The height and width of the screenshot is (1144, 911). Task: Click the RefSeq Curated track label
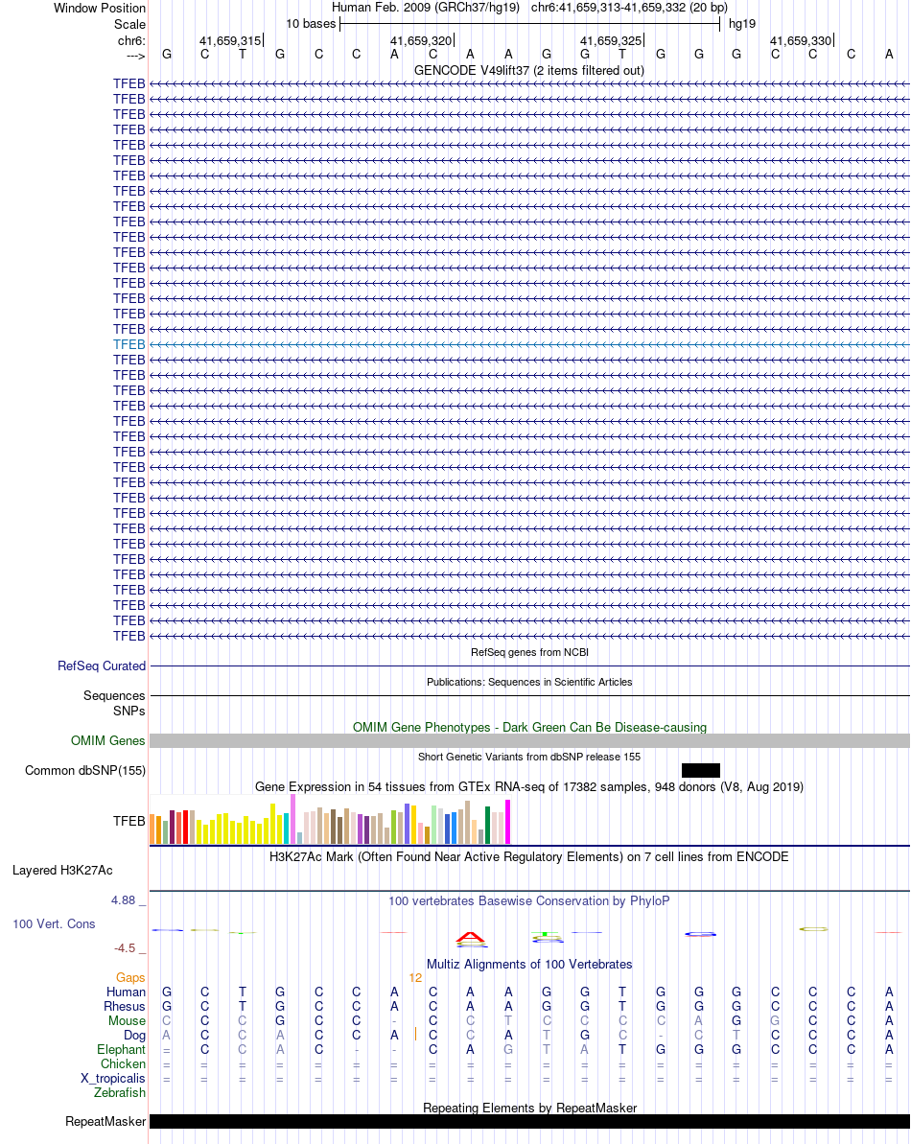102,666
